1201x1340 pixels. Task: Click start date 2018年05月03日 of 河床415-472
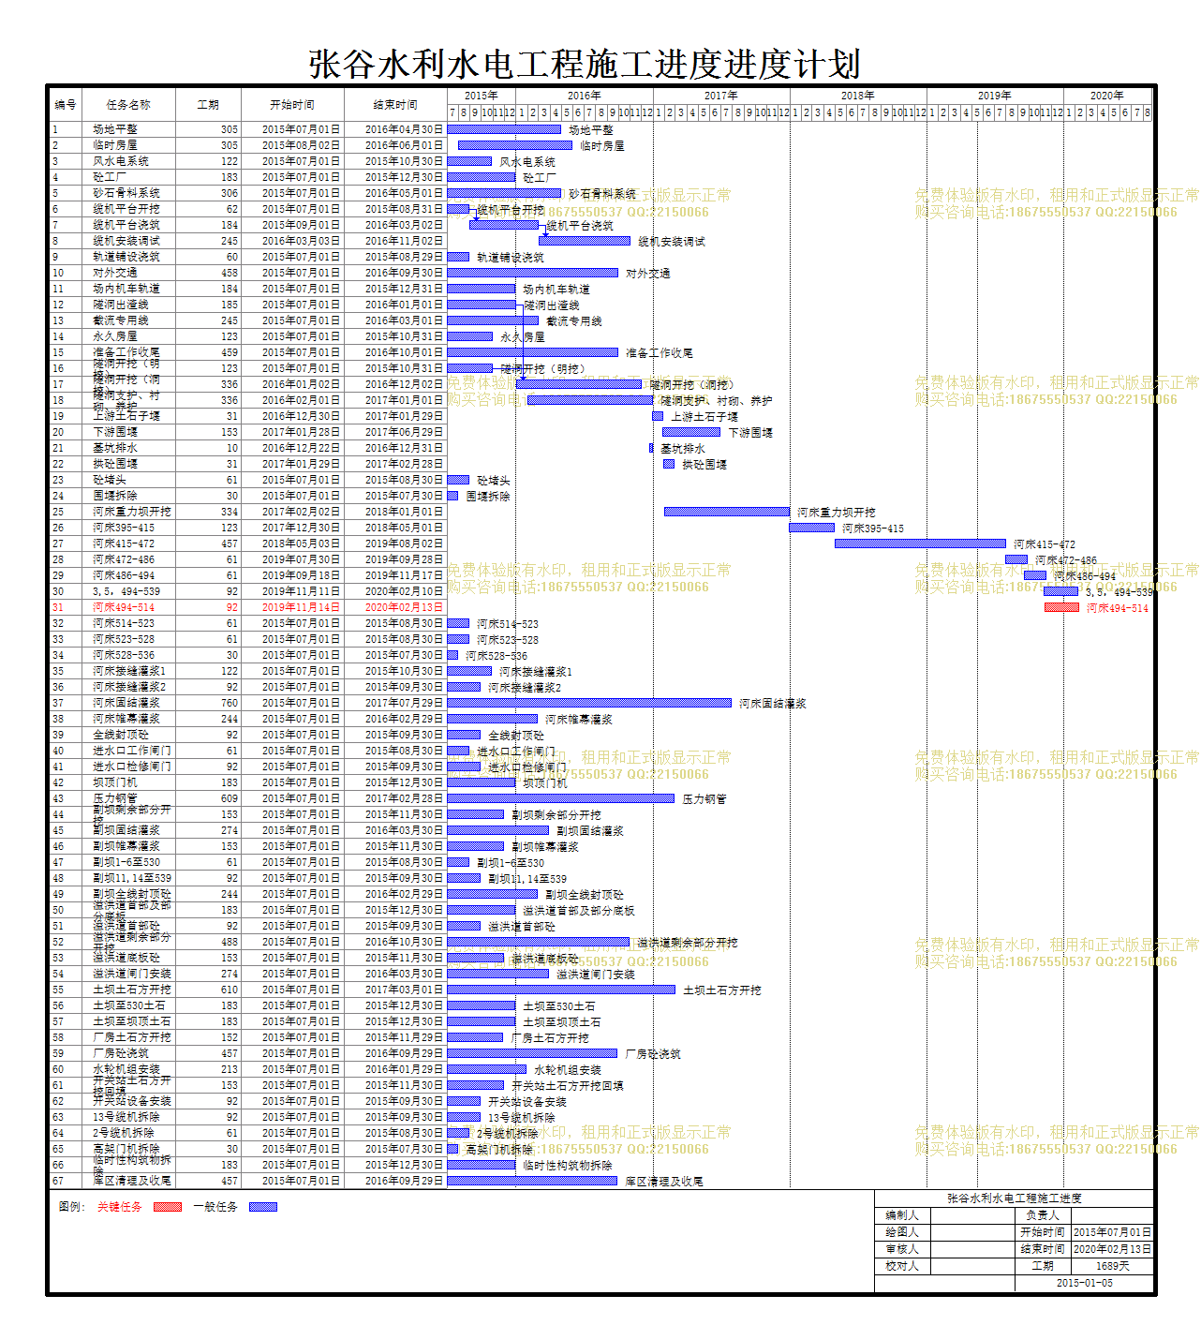pos(301,543)
